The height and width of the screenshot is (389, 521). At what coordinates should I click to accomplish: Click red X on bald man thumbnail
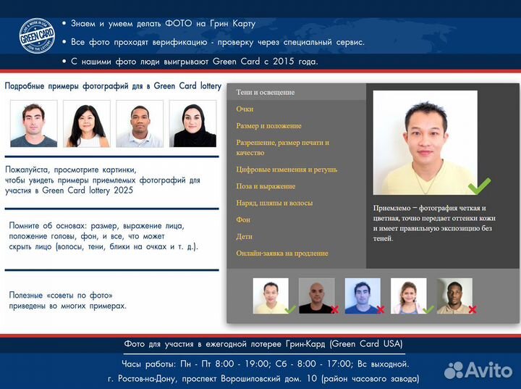pyautogui.click(x=334, y=309)
